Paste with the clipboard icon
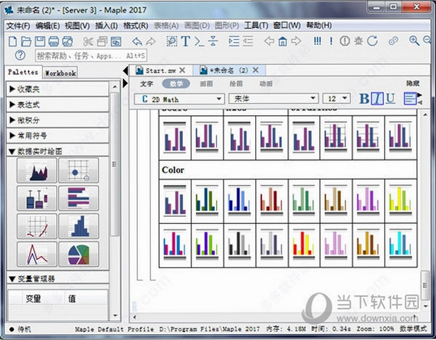436x340 pixels. (x=116, y=41)
